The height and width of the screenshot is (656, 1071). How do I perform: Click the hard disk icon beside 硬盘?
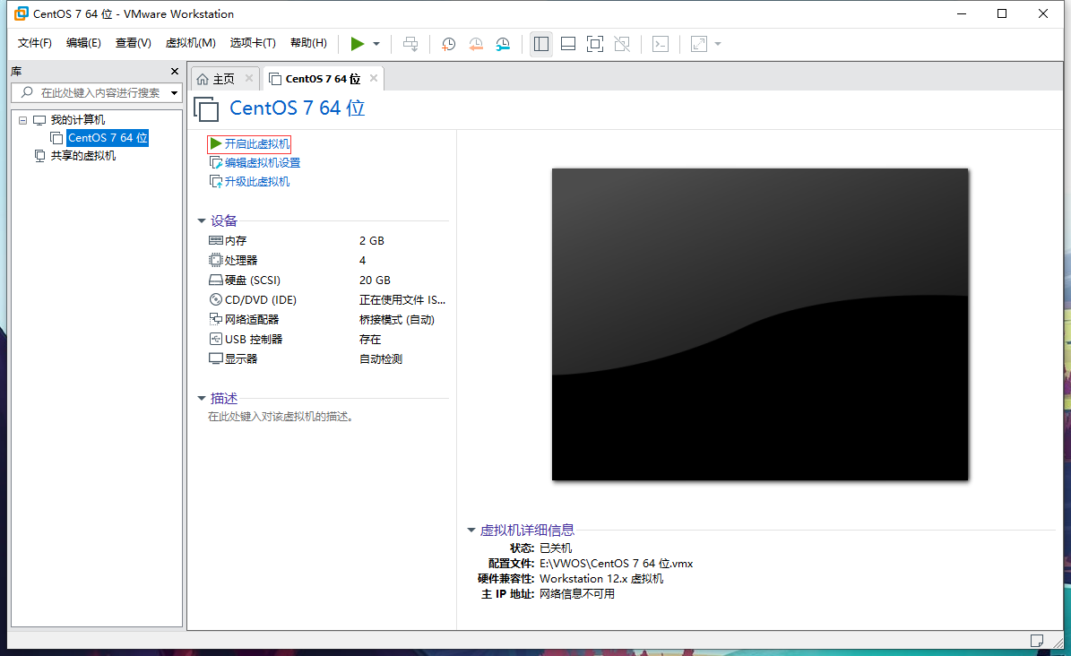tap(216, 280)
